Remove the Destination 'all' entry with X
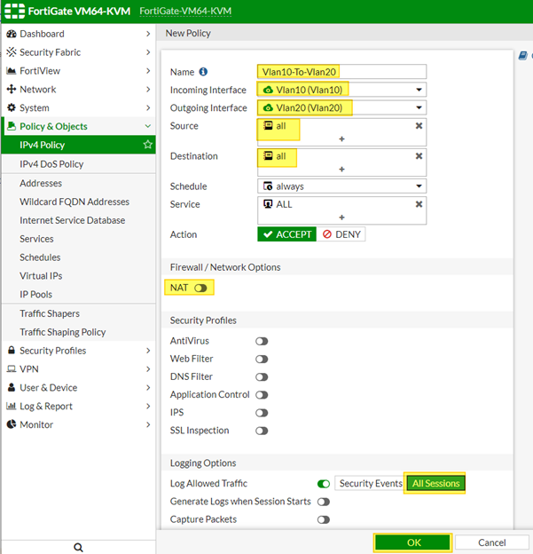533x554 pixels. click(419, 156)
